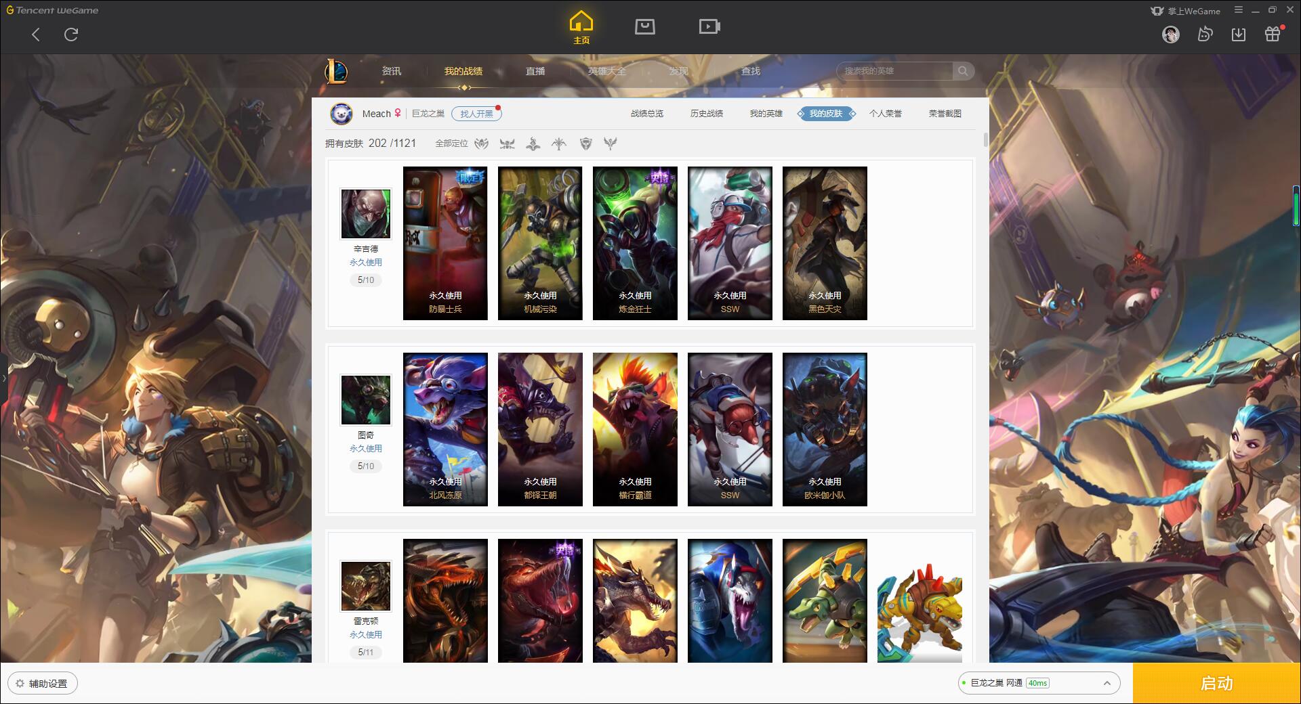Open the 直播 tab
Viewport: 1301px width, 704px height.
click(x=535, y=71)
